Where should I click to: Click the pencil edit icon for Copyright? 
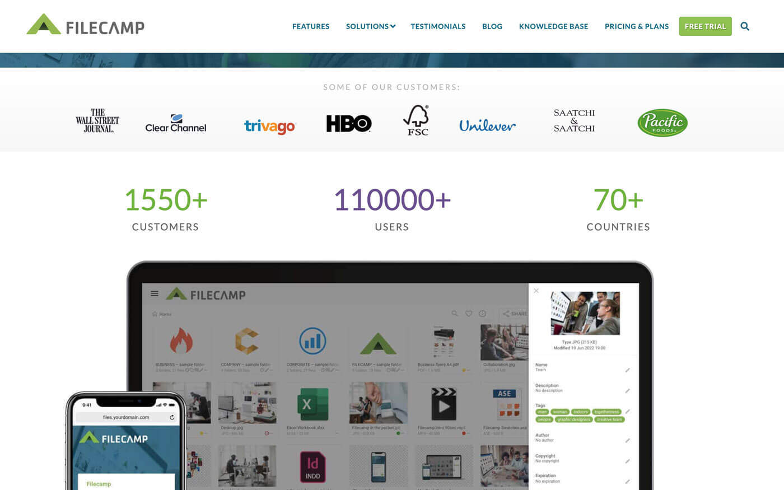point(627,461)
